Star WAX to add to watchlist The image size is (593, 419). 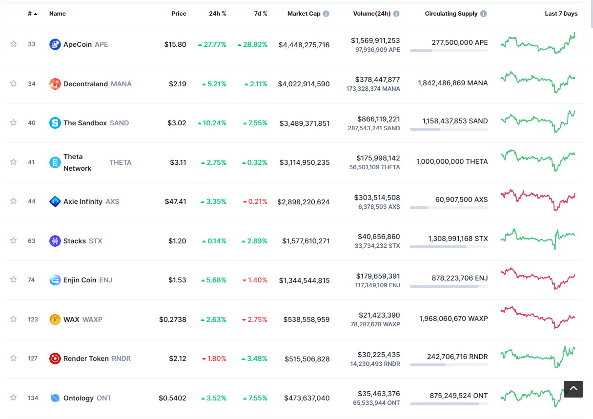pyautogui.click(x=14, y=319)
